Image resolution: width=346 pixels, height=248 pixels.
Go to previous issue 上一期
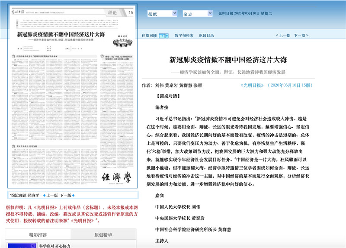tap(283, 35)
